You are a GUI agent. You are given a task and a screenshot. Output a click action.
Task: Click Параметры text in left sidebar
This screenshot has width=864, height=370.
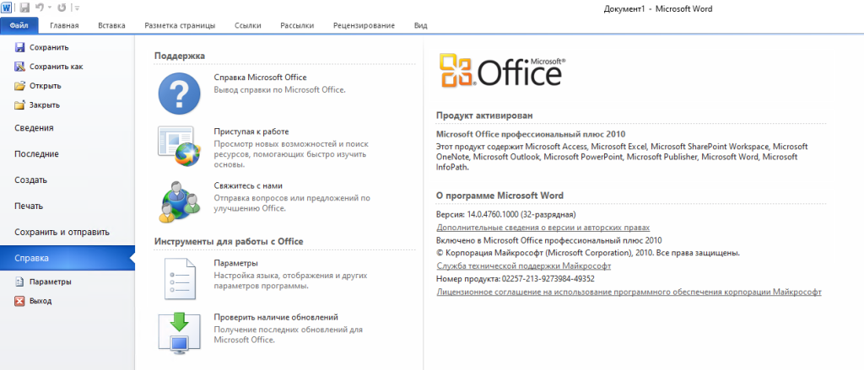point(51,282)
